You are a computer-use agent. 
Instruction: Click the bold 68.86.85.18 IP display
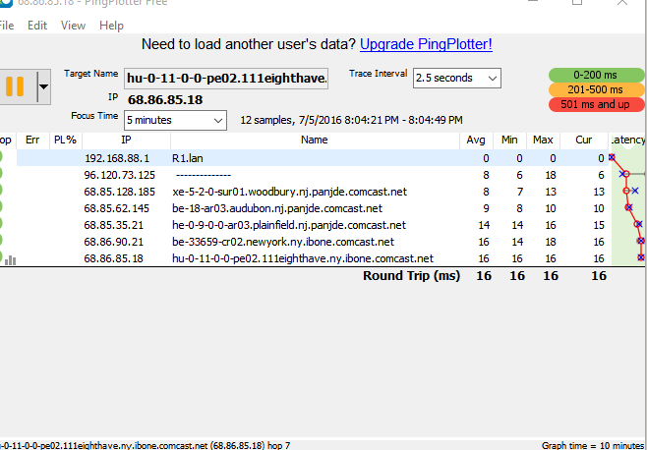(165, 100)
